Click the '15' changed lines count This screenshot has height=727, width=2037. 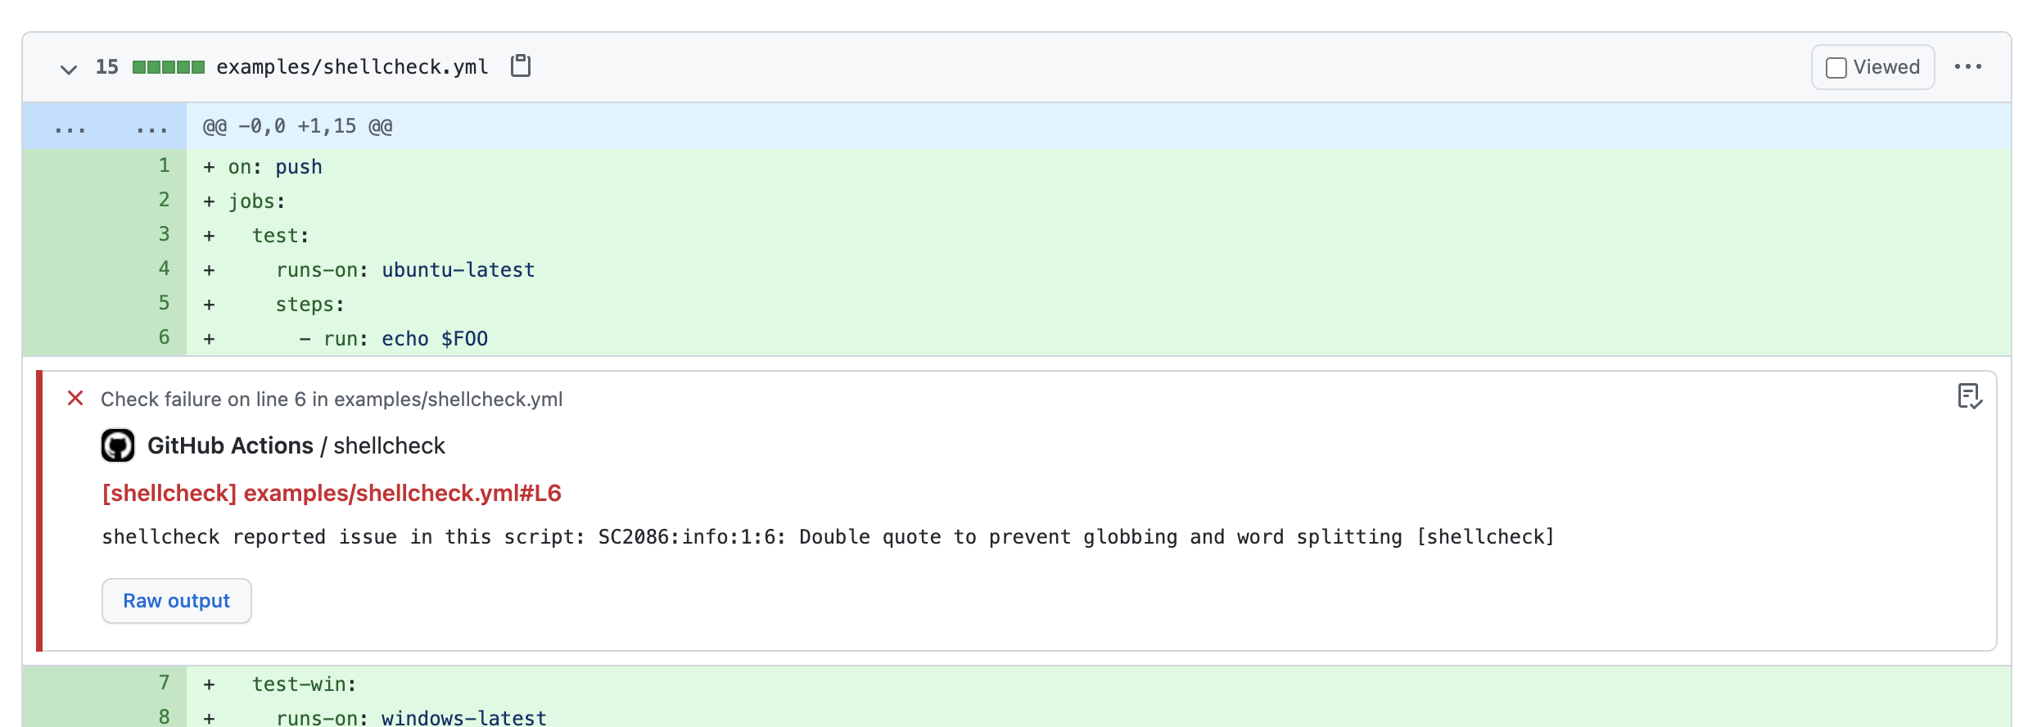107,67
